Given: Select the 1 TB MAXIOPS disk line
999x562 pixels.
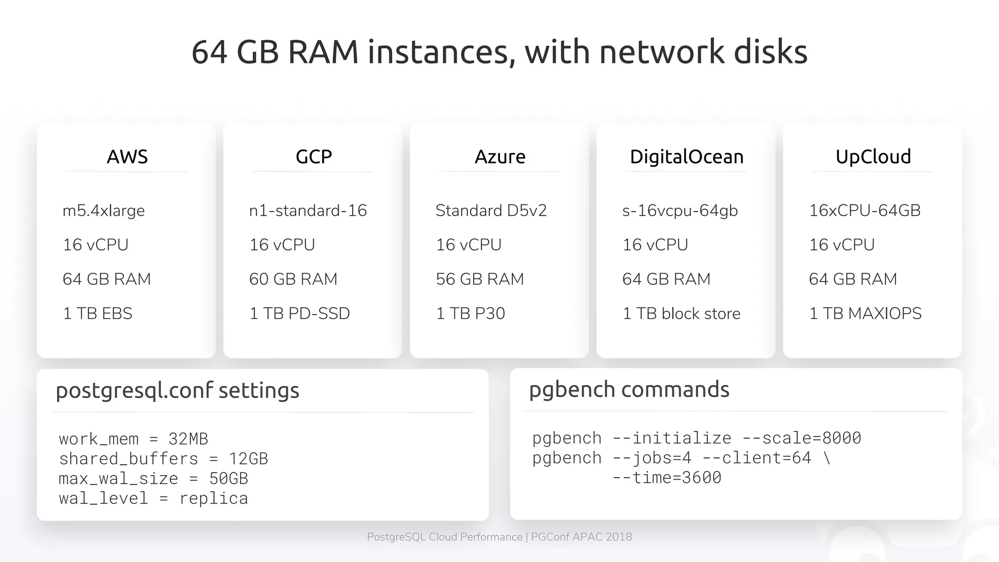Looking at the screenshot, I should pyautogui.click(x=865, y=313).
